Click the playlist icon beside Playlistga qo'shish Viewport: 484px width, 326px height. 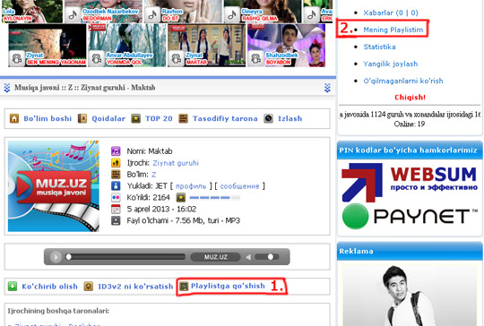(184, 287)
